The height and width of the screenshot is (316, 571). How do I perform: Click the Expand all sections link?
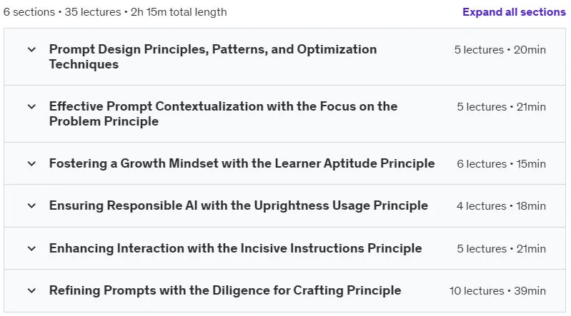[514, 12]
